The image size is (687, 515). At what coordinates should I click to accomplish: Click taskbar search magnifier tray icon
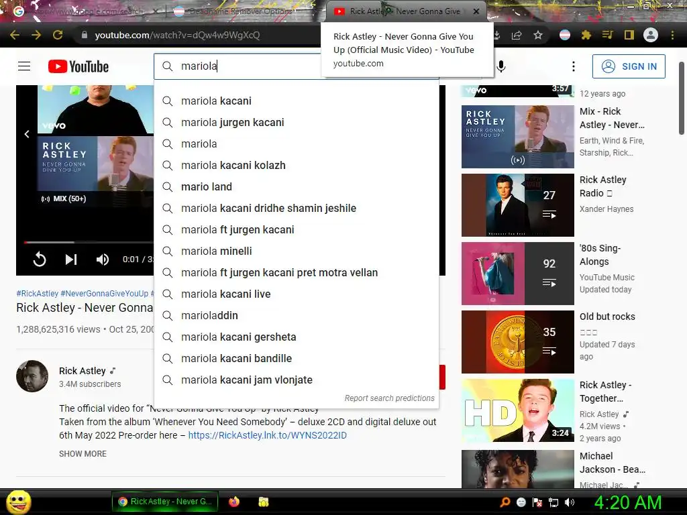[505, 502]
